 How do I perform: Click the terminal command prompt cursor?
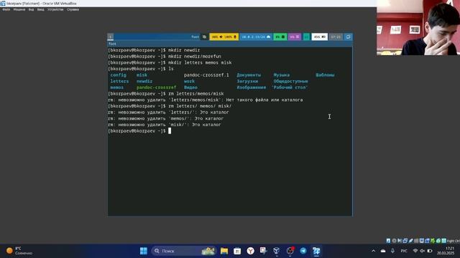click(x=170, y=131)
